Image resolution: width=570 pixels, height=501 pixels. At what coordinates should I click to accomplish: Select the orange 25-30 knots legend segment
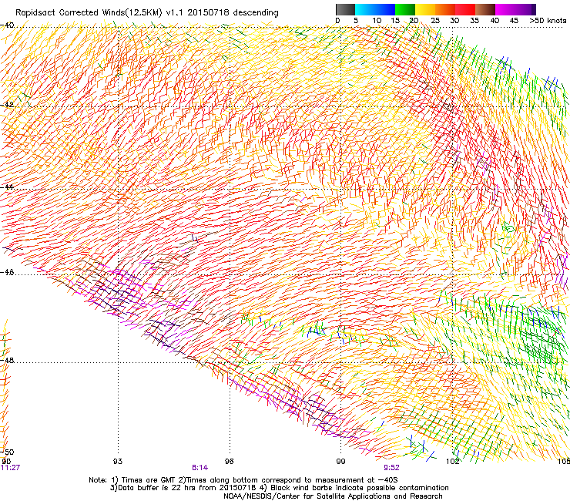[445, 9]
